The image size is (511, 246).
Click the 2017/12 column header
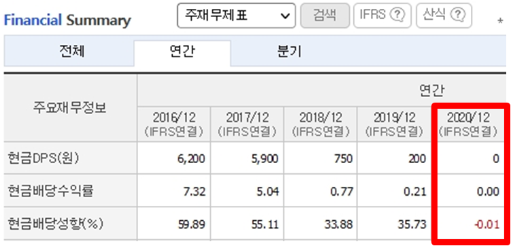247,124
